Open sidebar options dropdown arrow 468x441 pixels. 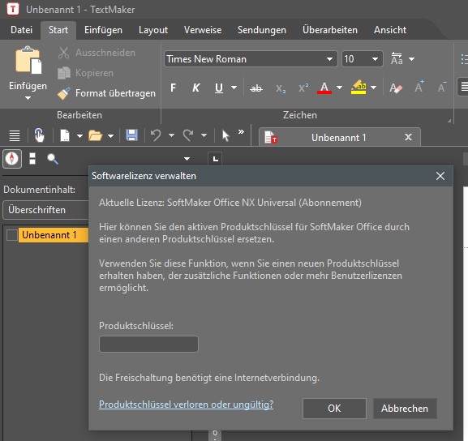187,159
